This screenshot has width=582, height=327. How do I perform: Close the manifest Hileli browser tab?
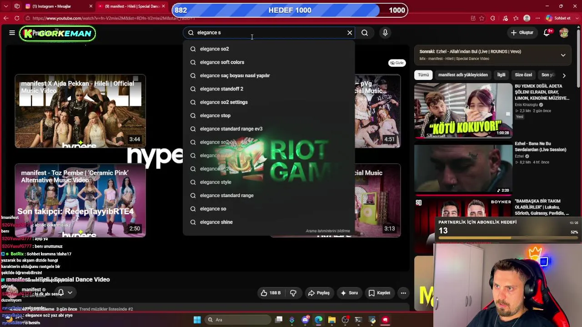[163, 6]
